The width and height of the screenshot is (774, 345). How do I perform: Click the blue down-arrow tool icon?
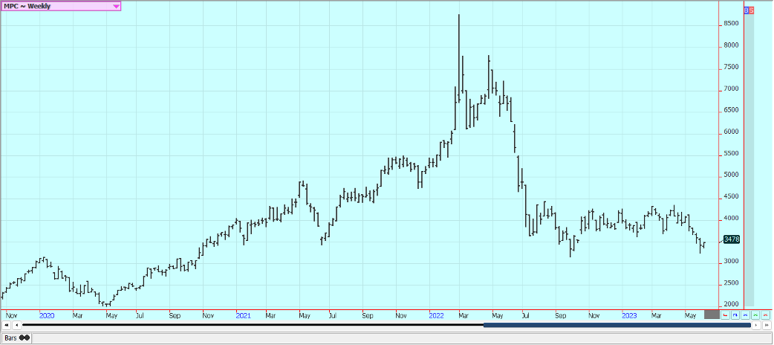point(735,315)
